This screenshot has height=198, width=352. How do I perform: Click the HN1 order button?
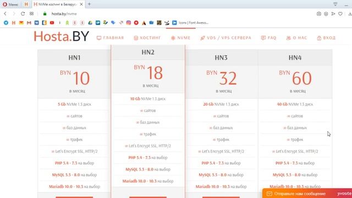(74, 197)
